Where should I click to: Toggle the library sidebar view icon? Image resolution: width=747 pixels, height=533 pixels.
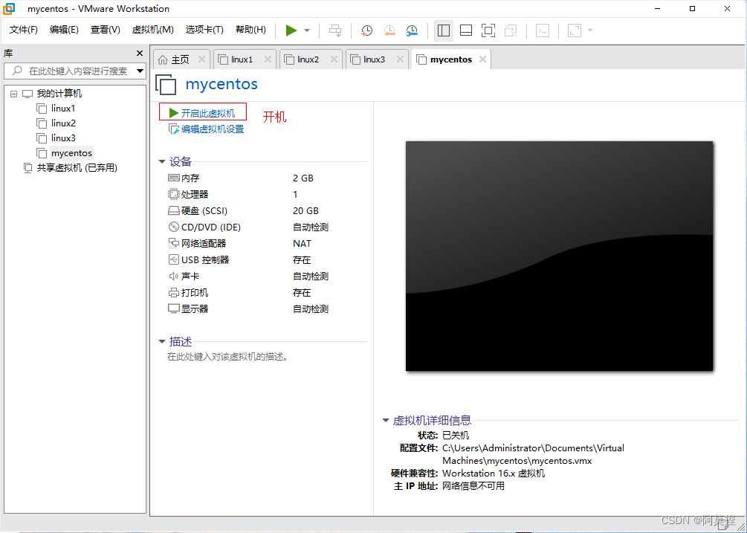(444, 30)
